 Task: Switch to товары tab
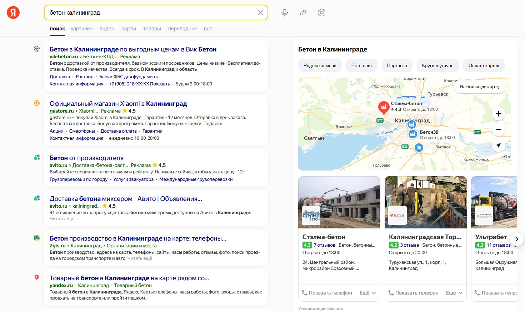152,29
